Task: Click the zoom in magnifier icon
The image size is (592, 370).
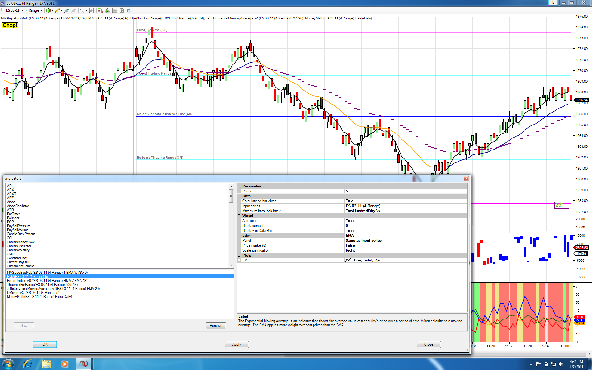Action: tap(66, 10)
